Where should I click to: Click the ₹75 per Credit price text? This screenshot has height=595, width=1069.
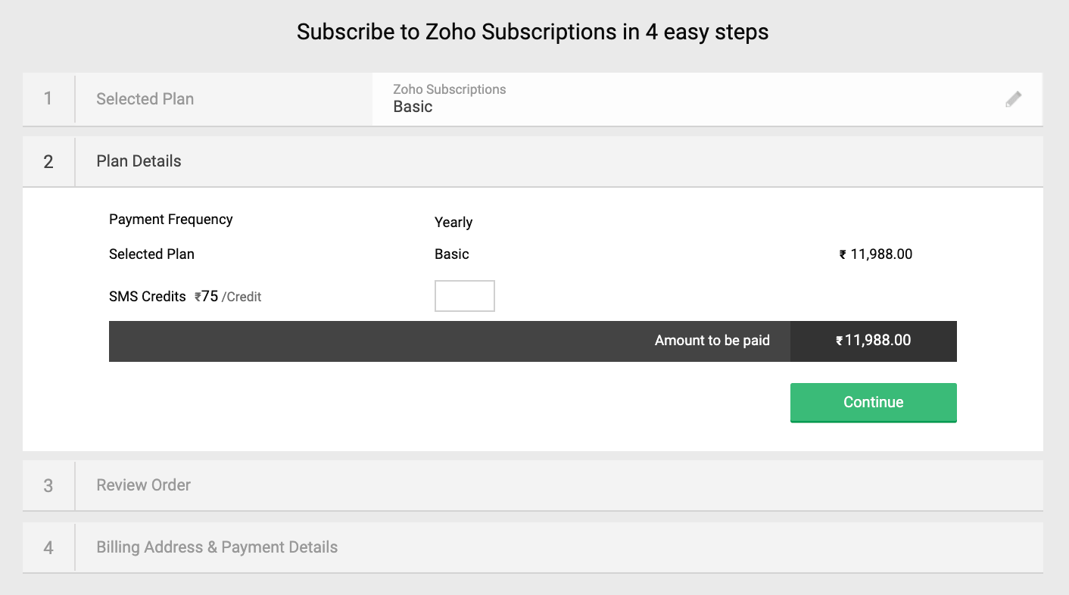pos(228,297)
